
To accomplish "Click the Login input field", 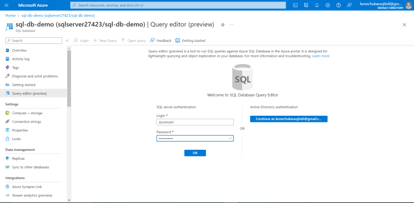I will pyautogui.click(x=195, y=122).
